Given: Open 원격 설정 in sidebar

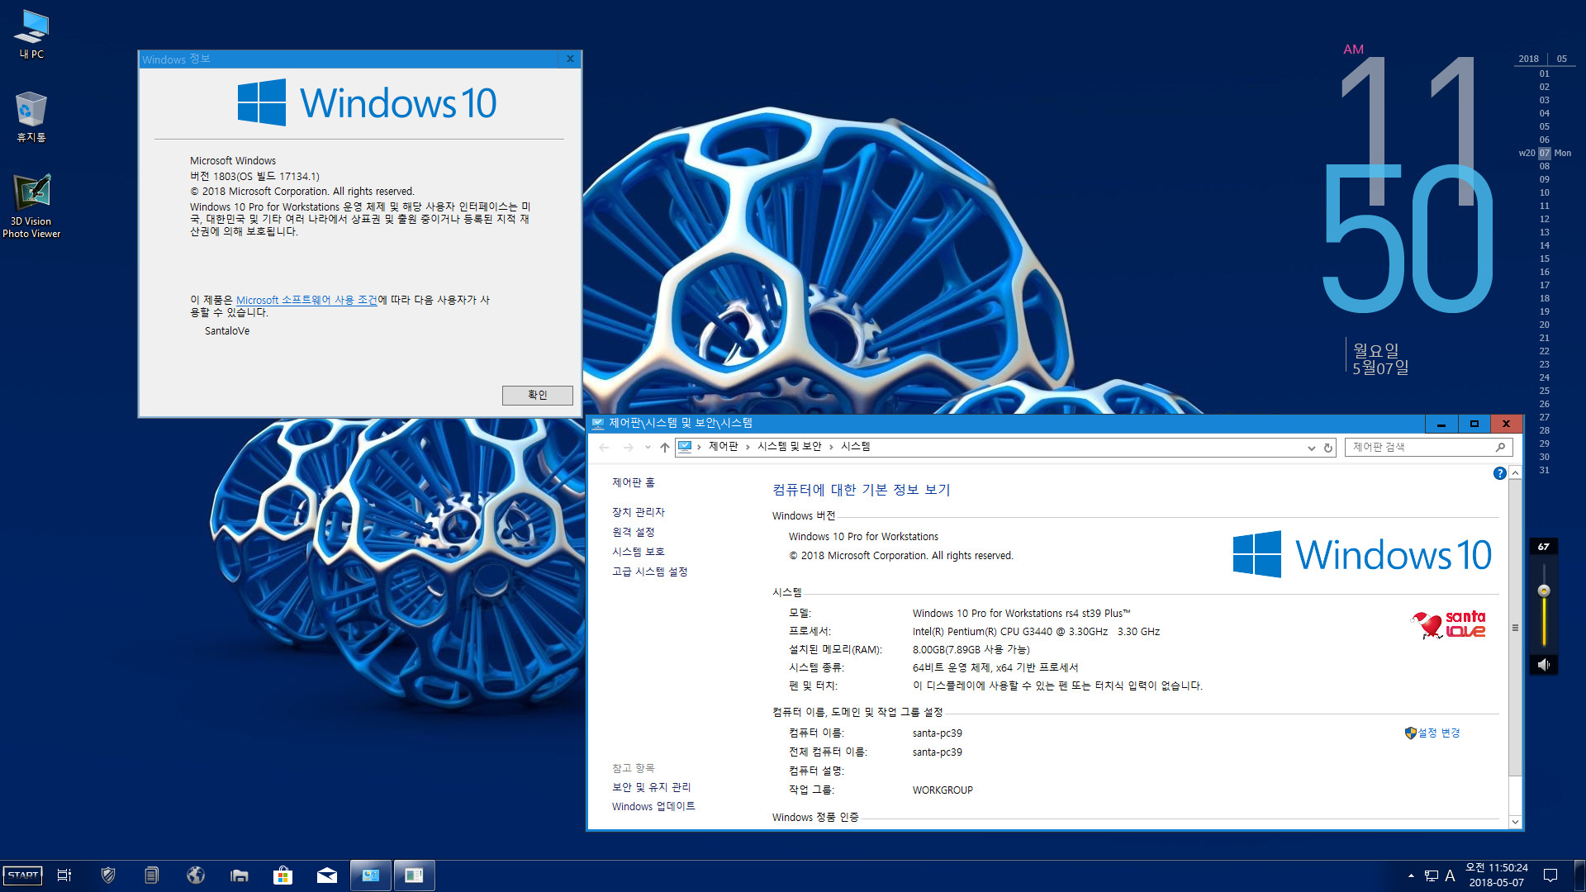Looking at the screenshot, I should pos(633,532).
